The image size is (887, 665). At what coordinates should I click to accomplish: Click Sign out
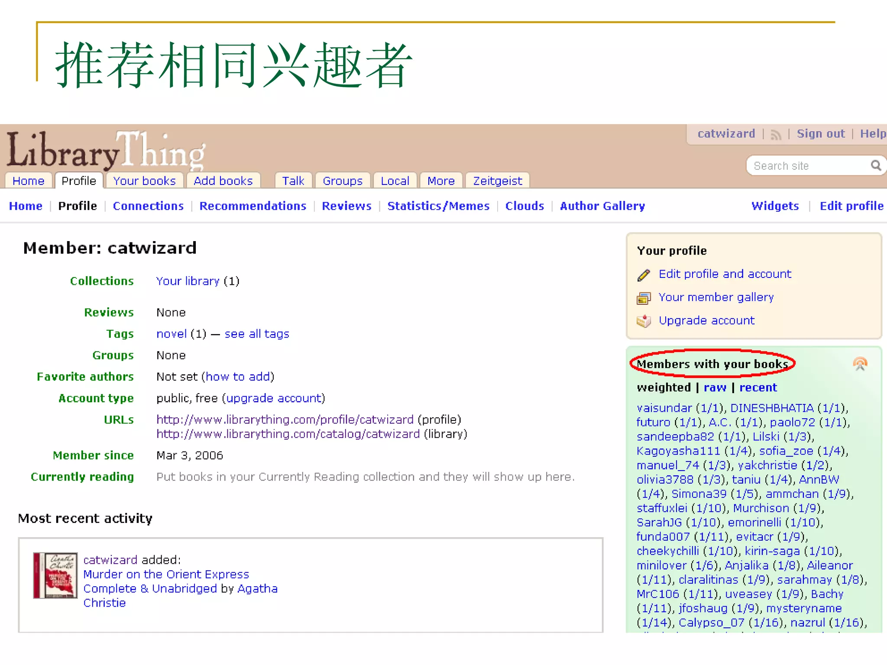(821, 134)
